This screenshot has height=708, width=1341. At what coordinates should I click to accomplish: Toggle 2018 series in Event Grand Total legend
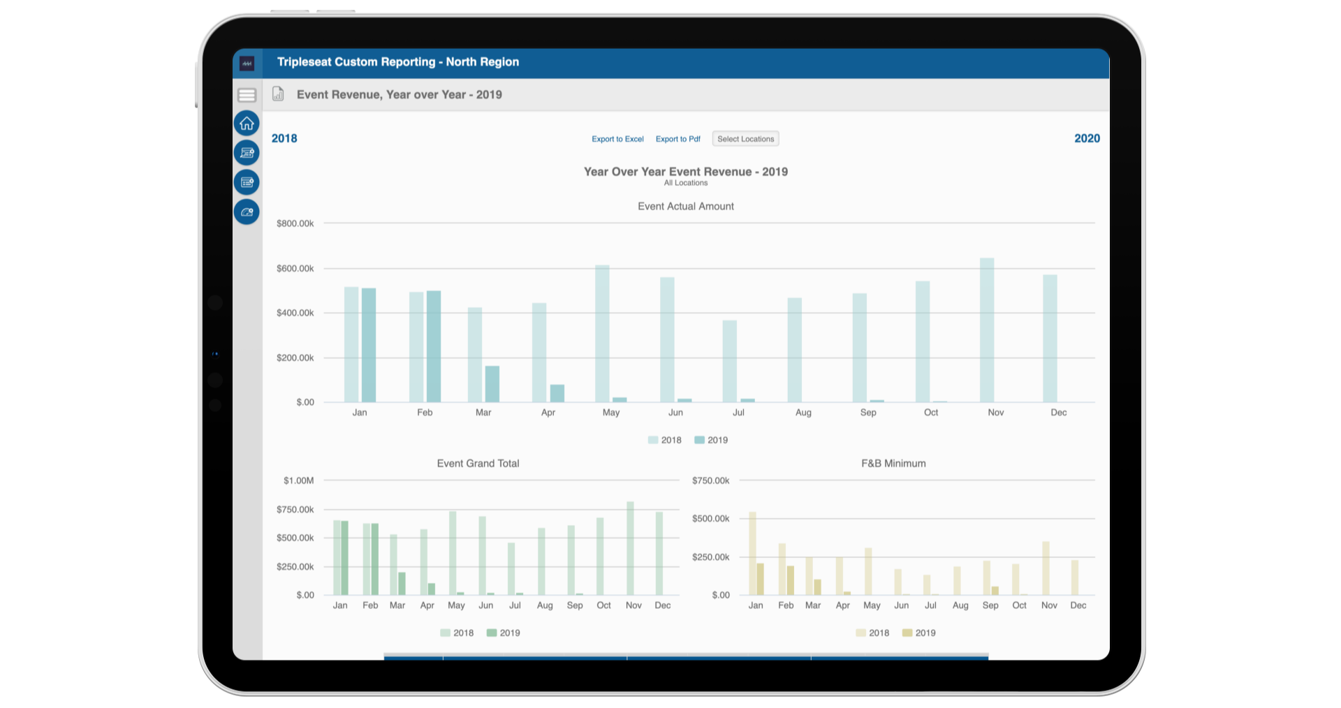[x=457, y=633]
